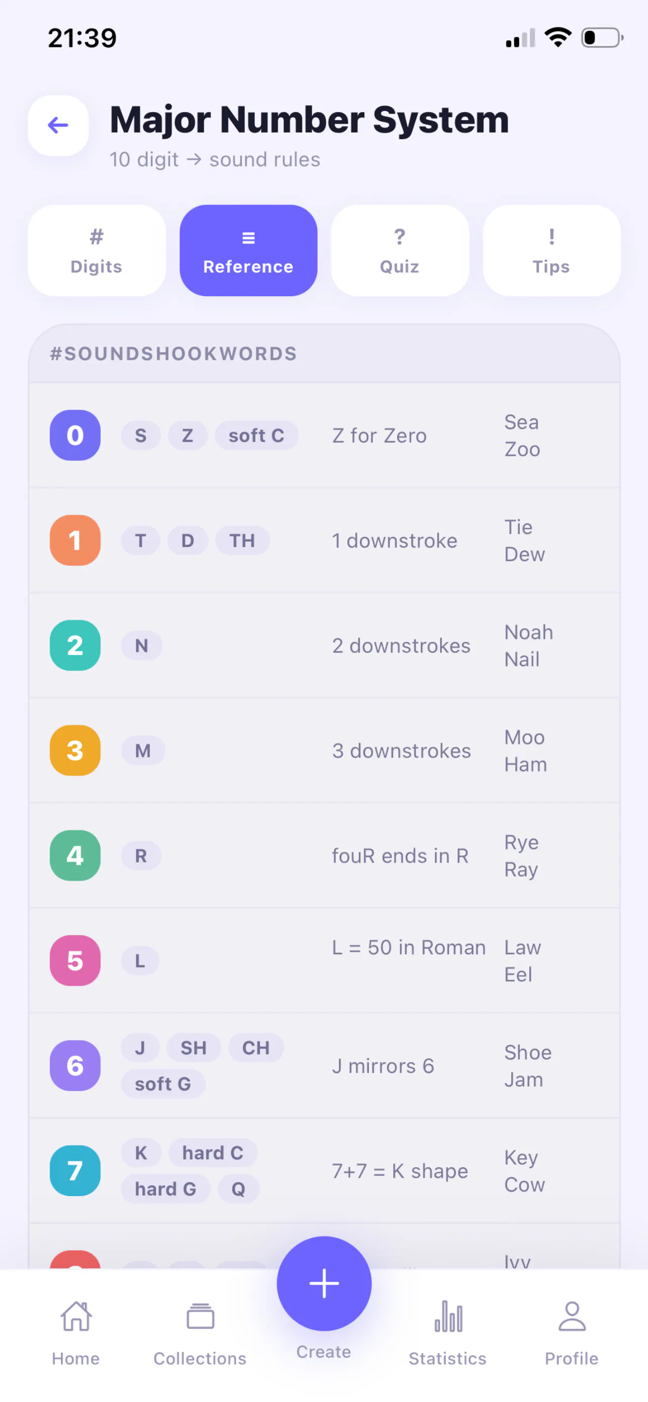Tap the back arrow button
Image resolution: width=648 pixels, height=1402 pixels.
[x=58, y=125]
